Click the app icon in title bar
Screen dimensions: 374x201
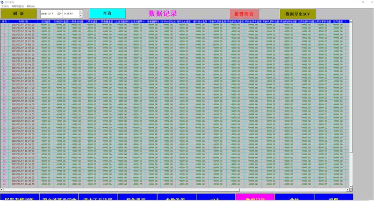point(2,2)
